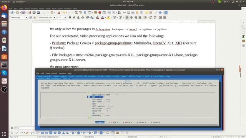The image size is (246, 138).
Task: Click the Save document icon in Writer
Action: pos(23,13)
